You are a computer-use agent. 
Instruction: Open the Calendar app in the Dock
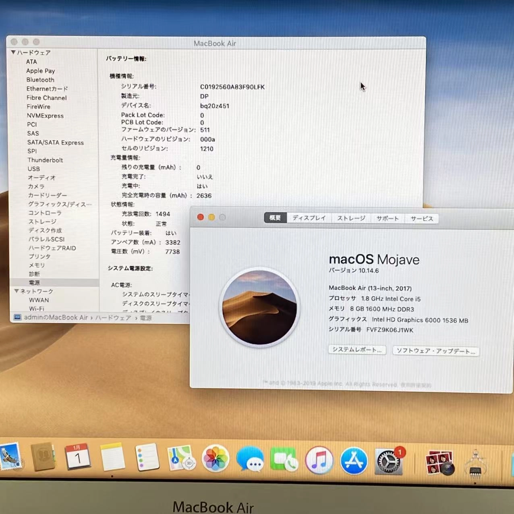[78, 456]
